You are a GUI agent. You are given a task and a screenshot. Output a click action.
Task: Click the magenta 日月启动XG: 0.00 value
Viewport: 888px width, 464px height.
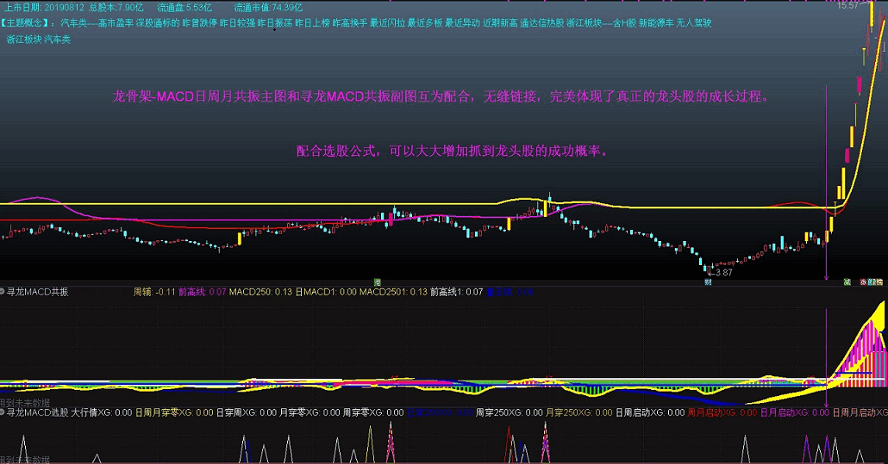[x=795, y=413]
